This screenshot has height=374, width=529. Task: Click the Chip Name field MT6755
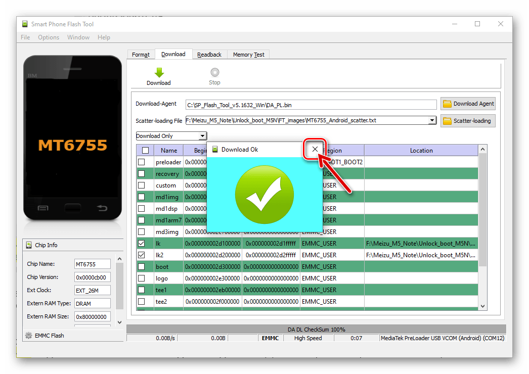tap(93, 264)
